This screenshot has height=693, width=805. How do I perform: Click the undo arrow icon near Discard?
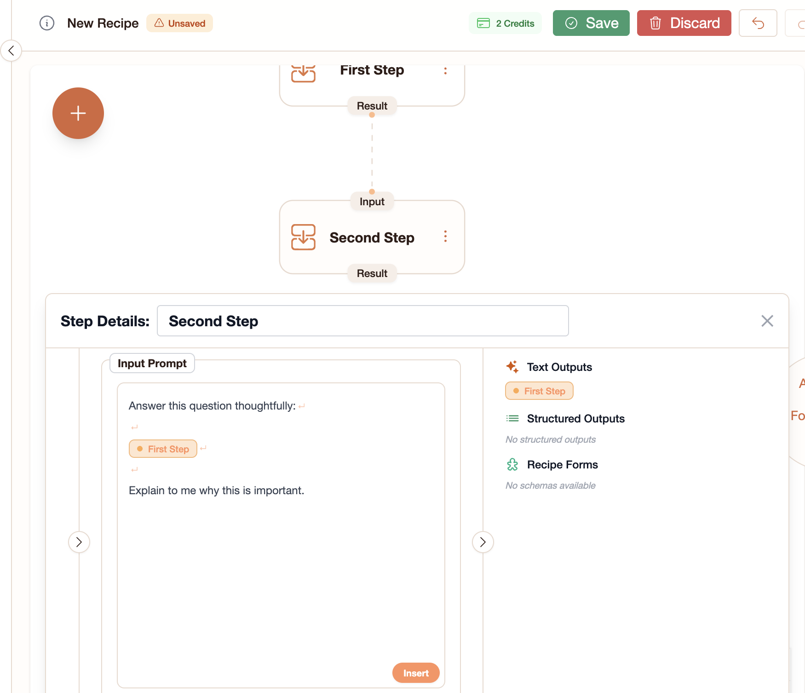tap(758, 23)
